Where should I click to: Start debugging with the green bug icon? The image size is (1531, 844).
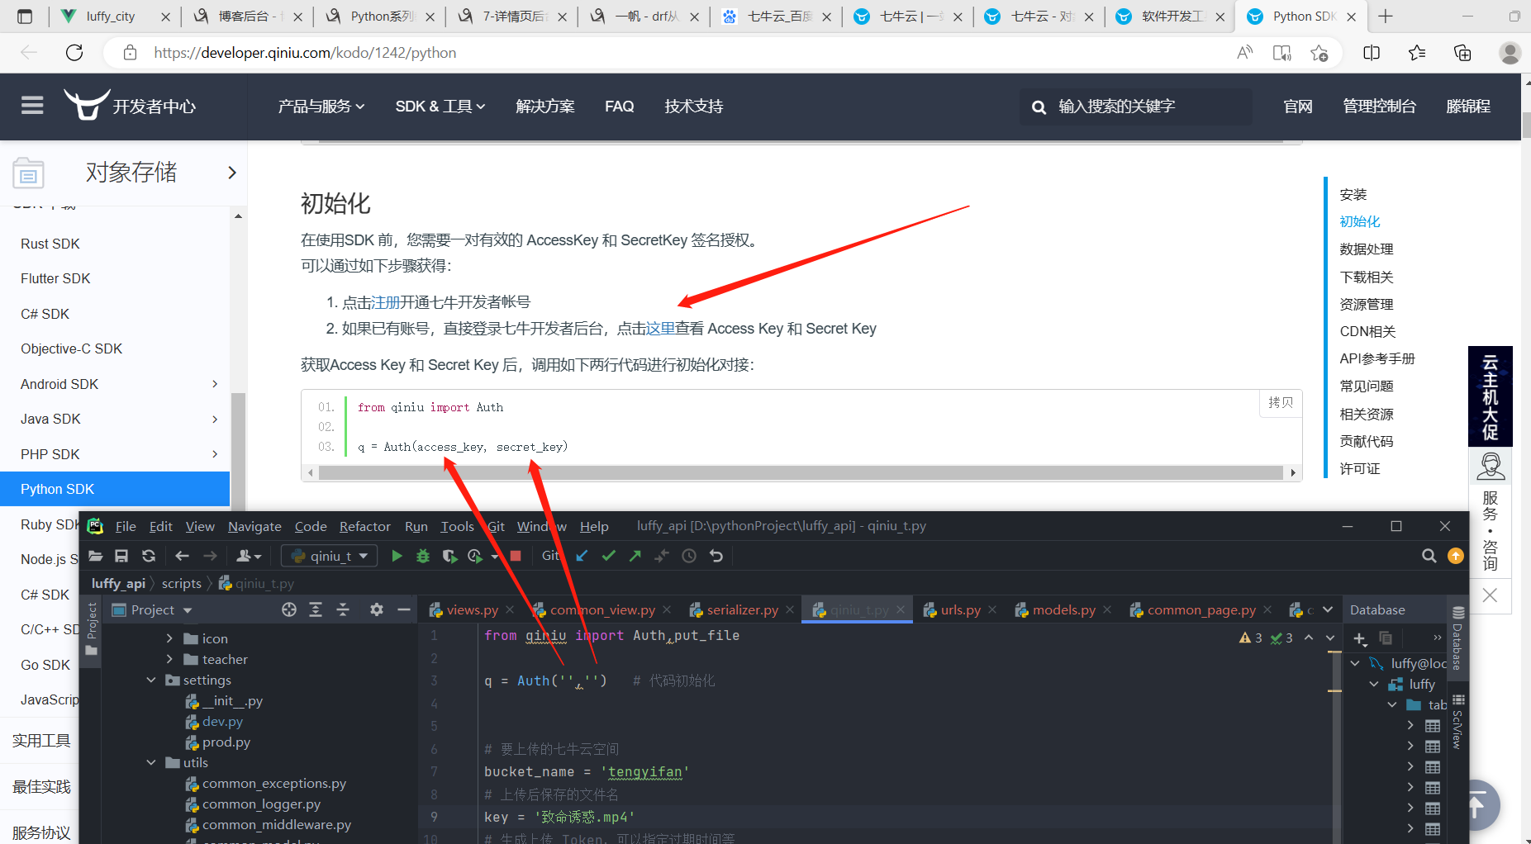point(423,556)
